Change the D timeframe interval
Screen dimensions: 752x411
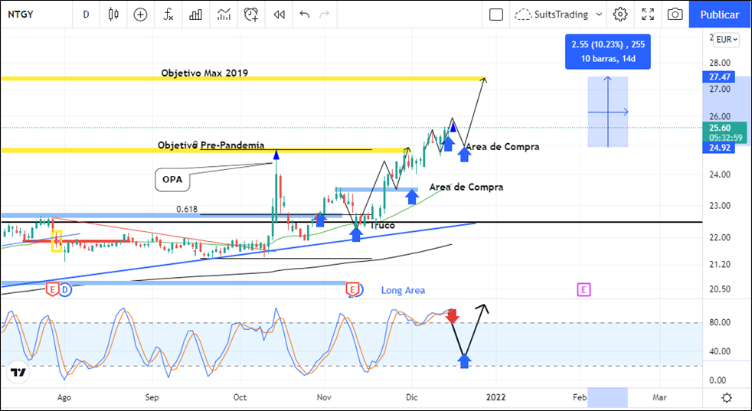86,15
